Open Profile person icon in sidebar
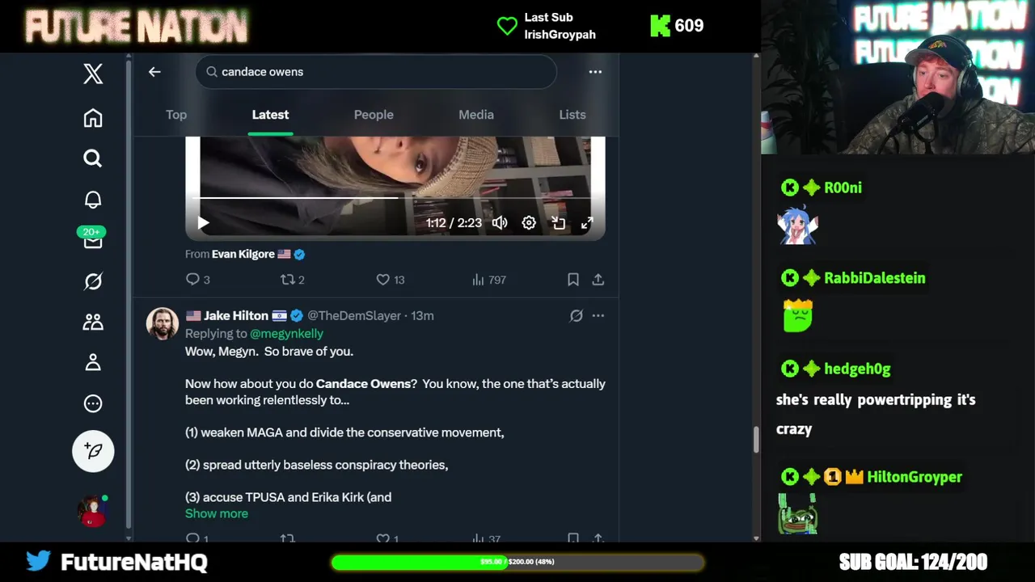The width and height of the screenshot is (1035, 582). point(93,363)
